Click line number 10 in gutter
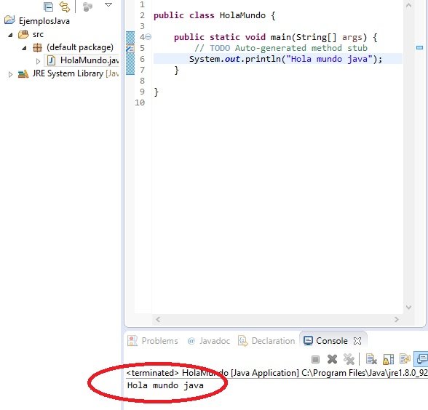 [140, 102]
